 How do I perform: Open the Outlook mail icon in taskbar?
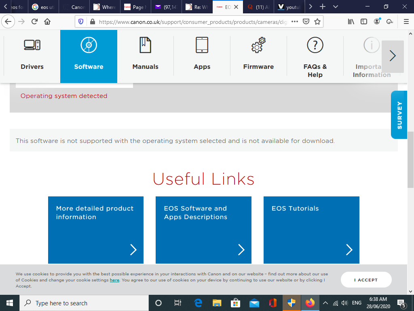254,303
